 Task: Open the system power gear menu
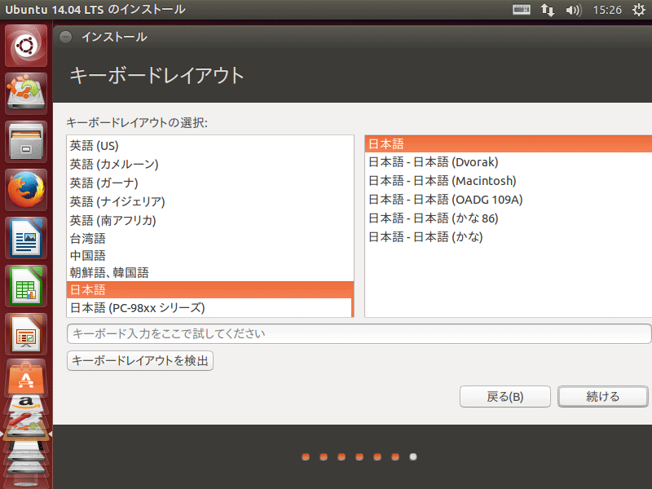(x=639, y=10)
